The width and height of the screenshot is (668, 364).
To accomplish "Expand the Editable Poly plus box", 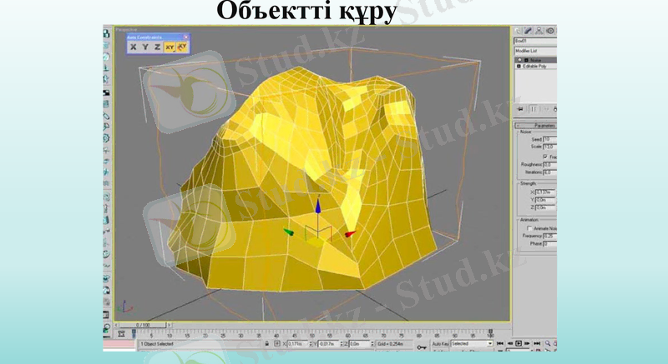I will pos(519,67).
